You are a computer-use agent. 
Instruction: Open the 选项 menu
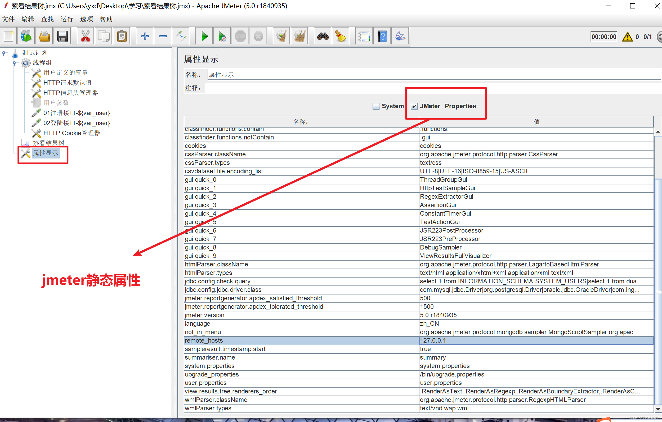point(86,19)
